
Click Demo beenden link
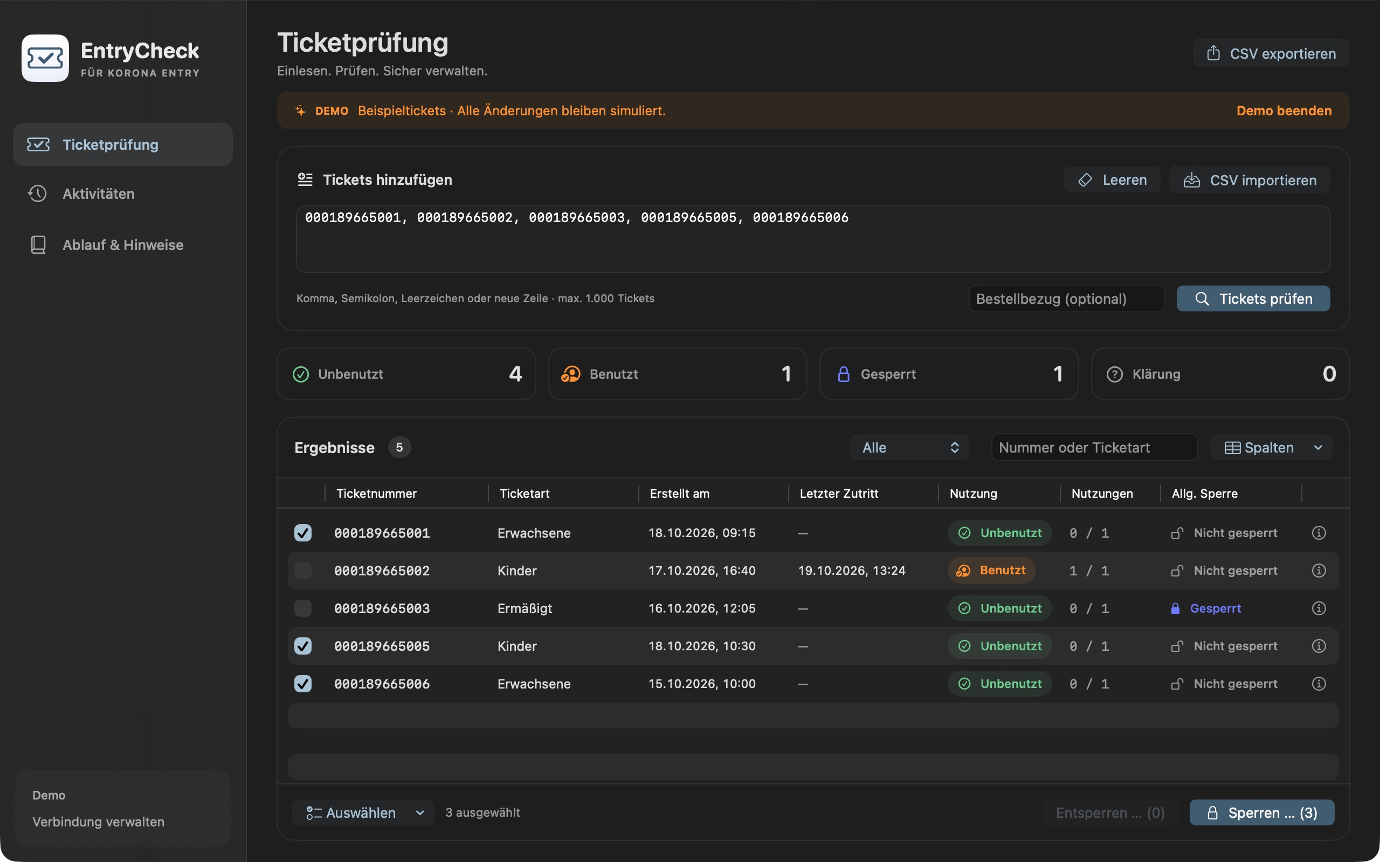1284,110
